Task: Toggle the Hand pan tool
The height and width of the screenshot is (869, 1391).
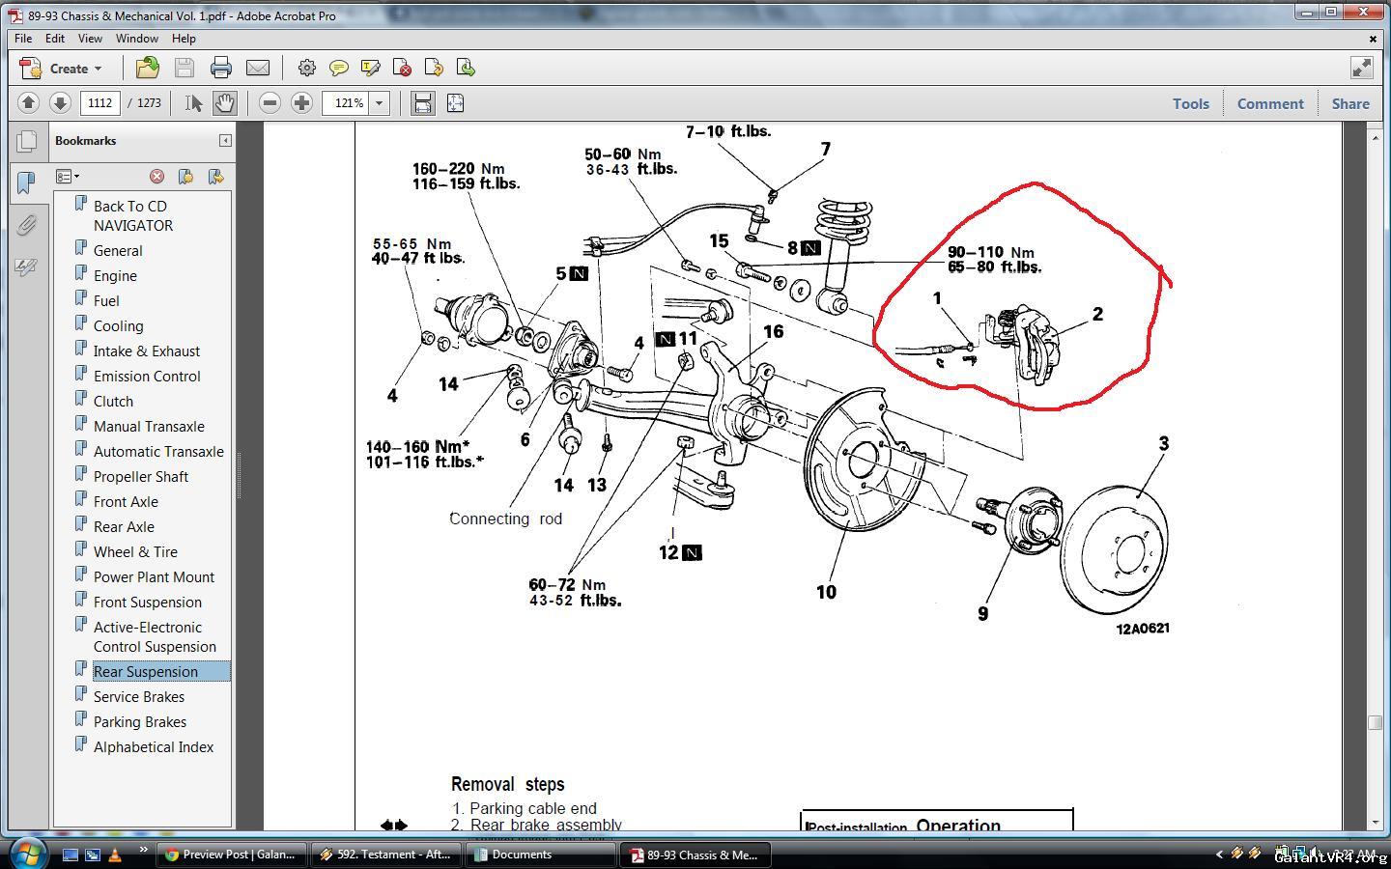Action: (x=224, y=102)
